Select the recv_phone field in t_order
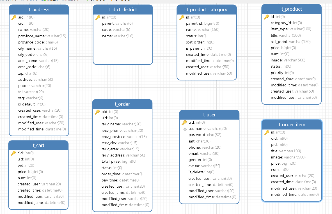 (122, 130)
